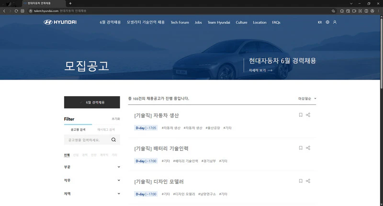Image resolution: width=383 pixels, height=206 pixels.
Task: Click the icon right of the reload button
Action: 23,11
